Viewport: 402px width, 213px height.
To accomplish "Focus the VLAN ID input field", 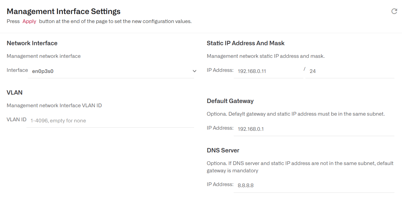I will coord(110,121).
